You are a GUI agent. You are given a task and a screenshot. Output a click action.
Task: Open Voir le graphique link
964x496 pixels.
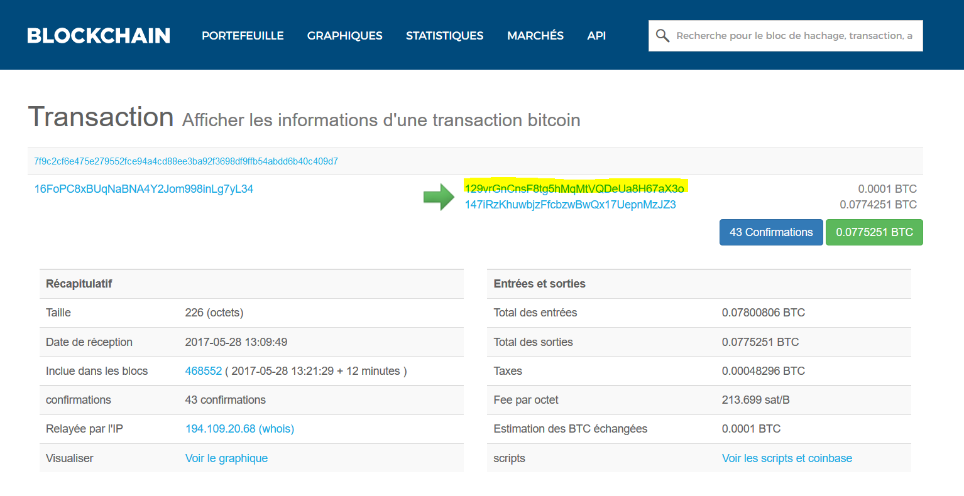coord(226,458)
